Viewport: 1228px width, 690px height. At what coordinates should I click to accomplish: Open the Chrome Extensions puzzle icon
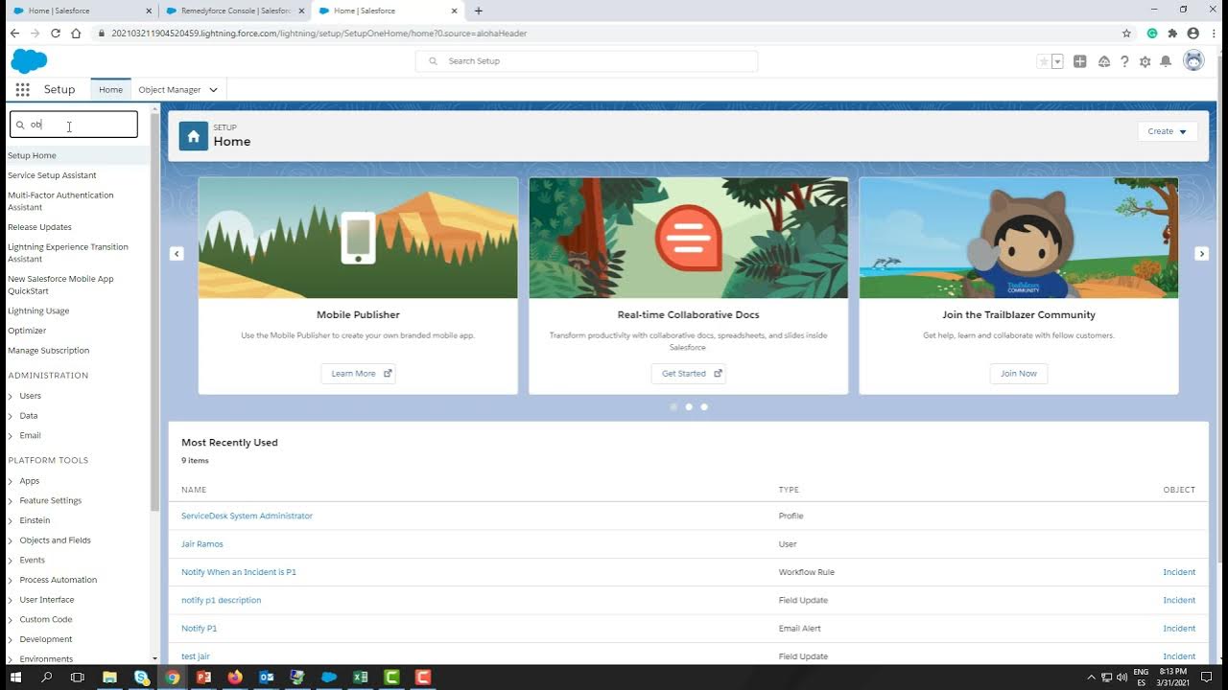pos(1172,33)
